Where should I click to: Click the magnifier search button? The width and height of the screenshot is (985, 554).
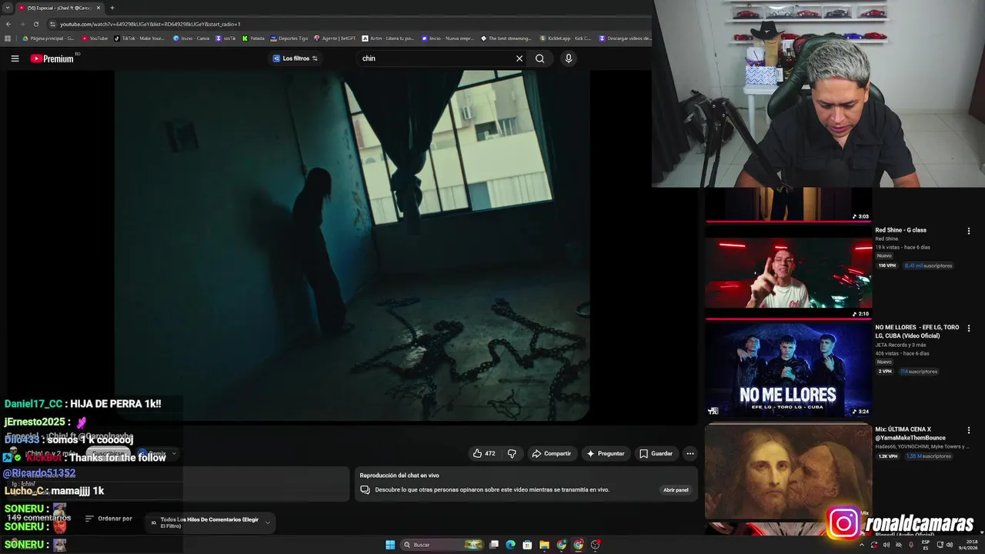[x=539, y=58]
